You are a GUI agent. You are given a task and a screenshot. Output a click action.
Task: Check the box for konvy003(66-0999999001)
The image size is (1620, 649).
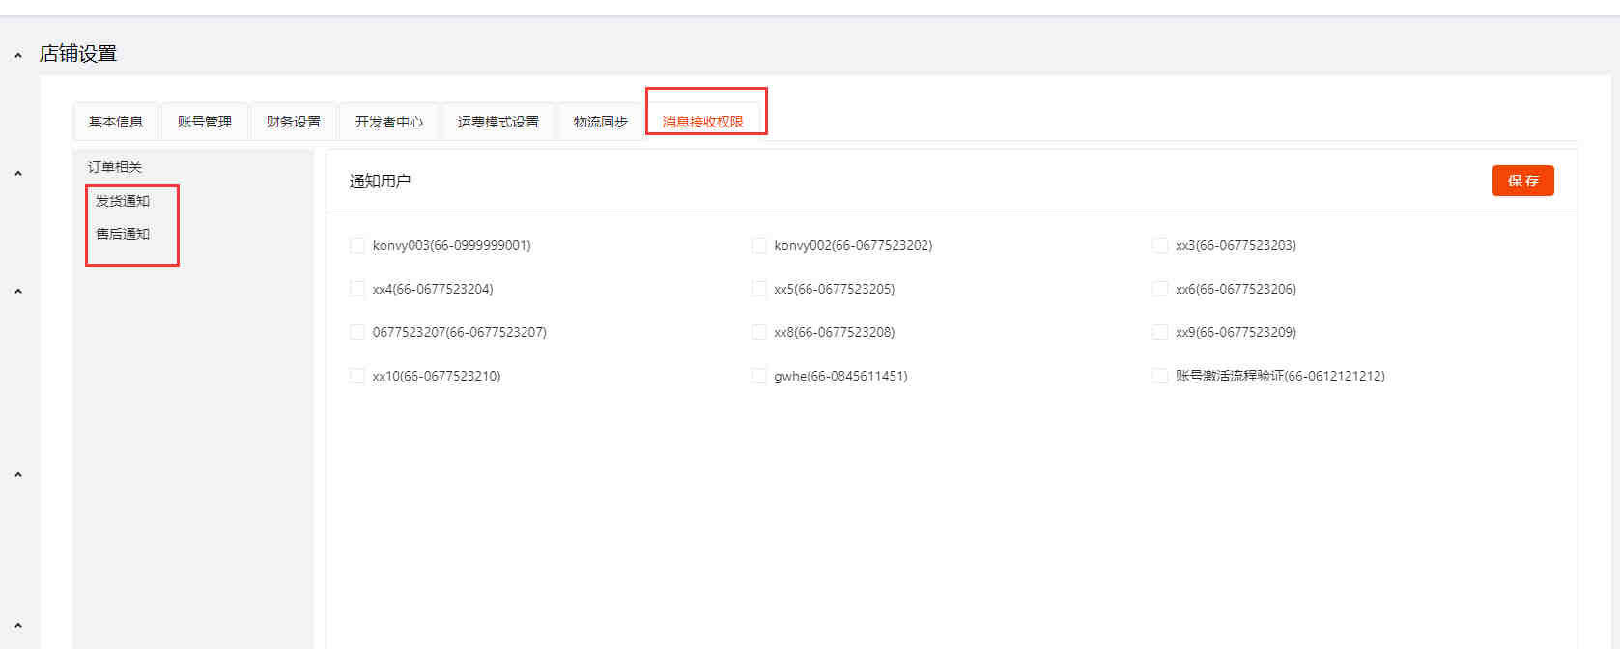click(357, 245)
